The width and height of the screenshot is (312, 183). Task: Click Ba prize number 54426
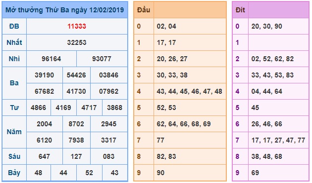point(76,75)
